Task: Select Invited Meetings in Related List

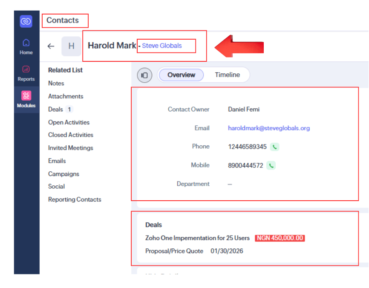Action: point(71,148)
